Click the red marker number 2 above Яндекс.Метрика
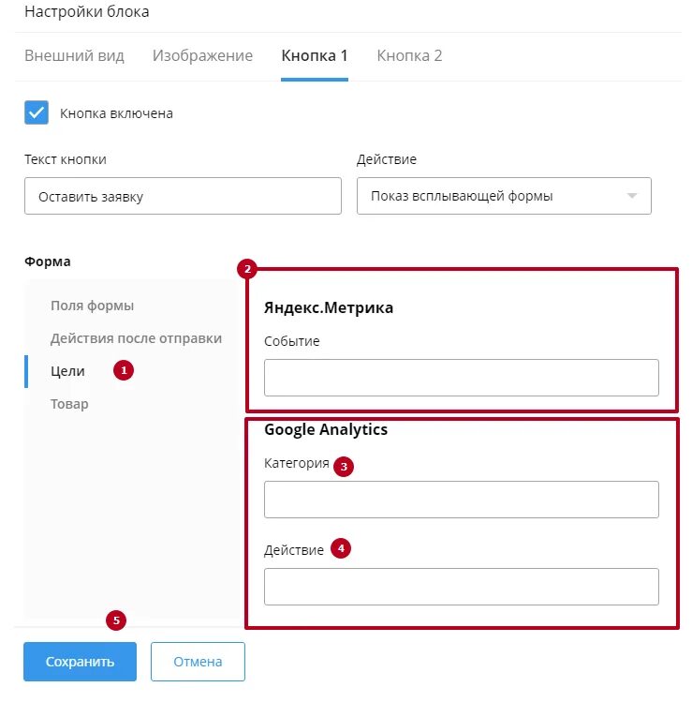This screenshot has height=702, width=692. pyautogui.click(x=247, y=270)
